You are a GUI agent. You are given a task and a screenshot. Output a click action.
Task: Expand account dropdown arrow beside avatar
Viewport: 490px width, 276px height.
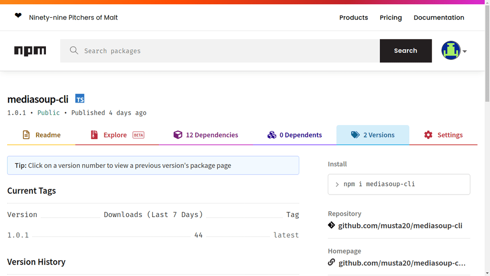pyautogui.click(x=465, y=51)
